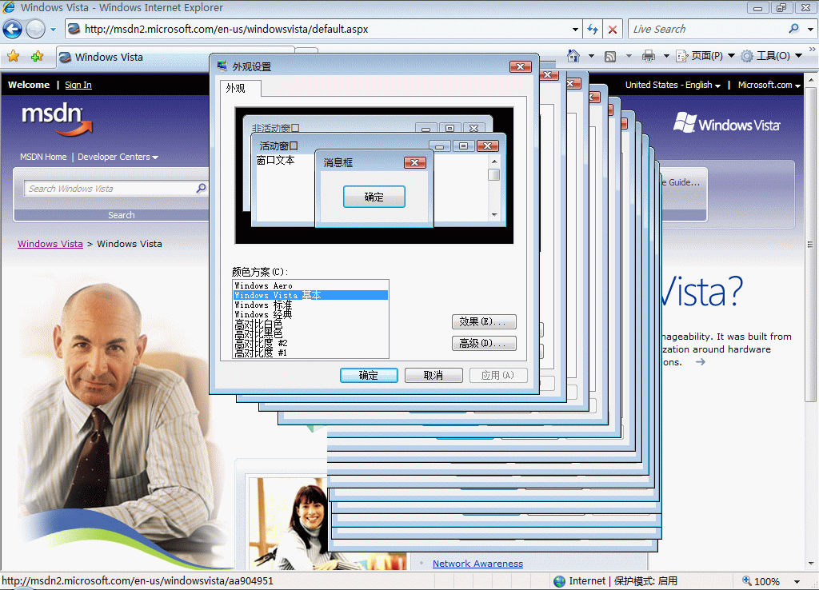Open the United States - English dropdown
819x590 pixels.
click(673, 85)
